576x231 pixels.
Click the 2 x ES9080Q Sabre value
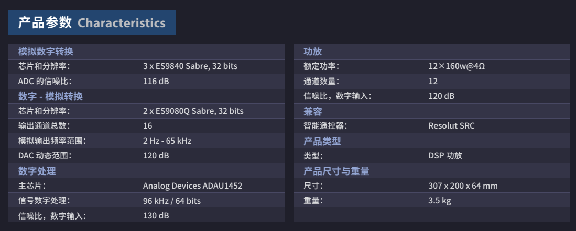(x=193, y=111)
